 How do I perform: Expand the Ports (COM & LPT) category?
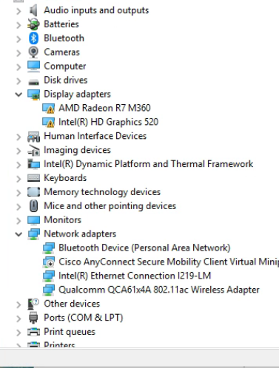[19, 318]
